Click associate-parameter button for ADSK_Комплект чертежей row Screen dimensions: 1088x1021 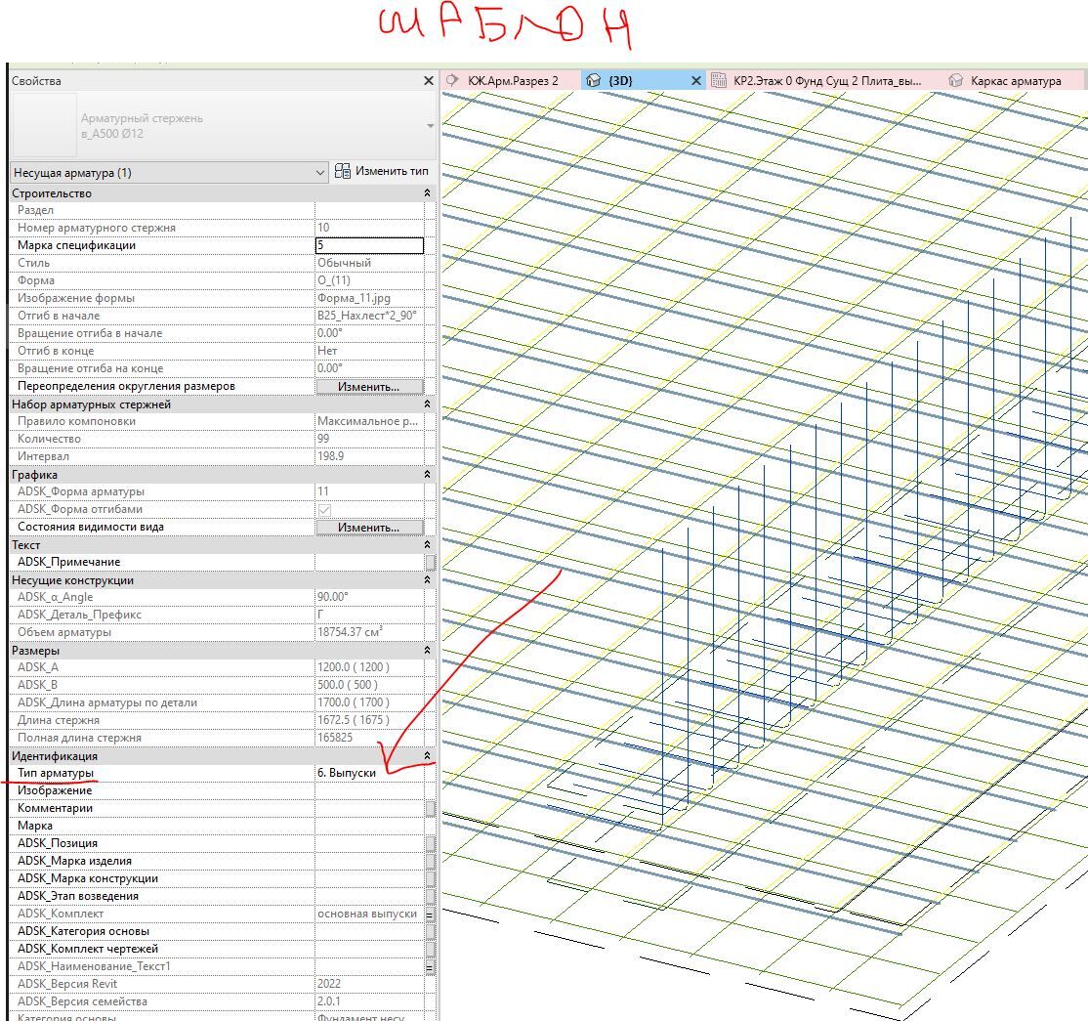click(430, 949)
